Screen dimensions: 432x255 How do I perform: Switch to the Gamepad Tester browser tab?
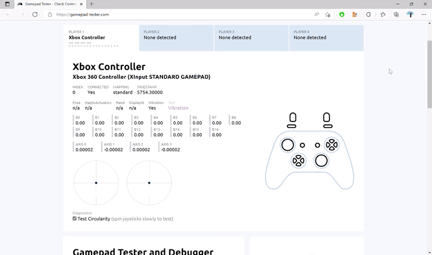pos(50,4)
